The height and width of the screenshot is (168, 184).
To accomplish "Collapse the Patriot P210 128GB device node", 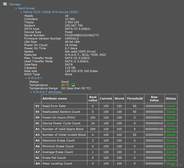I will tap(21, 12).
